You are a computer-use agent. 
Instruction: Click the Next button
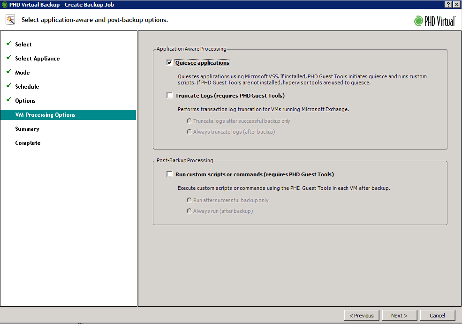pyautogui.click(x=400, y=316)
